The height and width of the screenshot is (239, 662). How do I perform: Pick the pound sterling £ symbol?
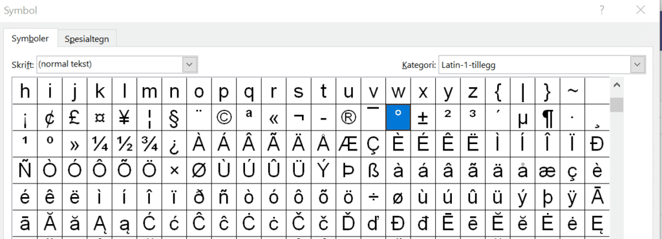pos(74,118)
